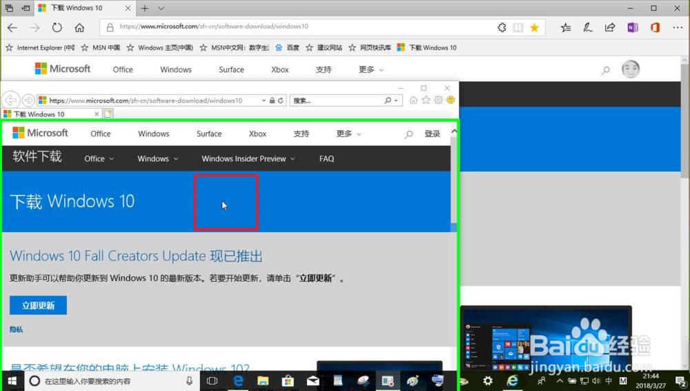Open Xbox menu on Edge page

[x=280, y=70]
